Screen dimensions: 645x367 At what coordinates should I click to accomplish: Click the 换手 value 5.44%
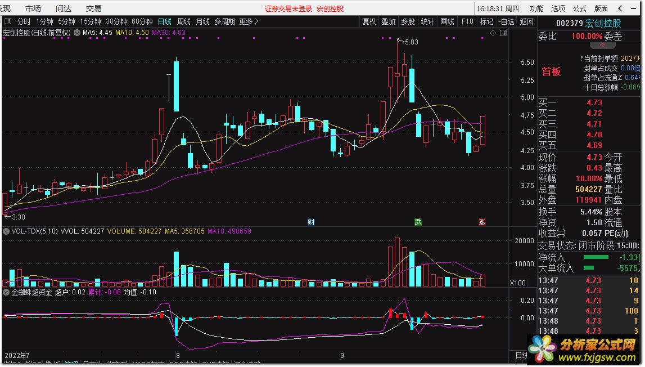click(x=591, y=212)
